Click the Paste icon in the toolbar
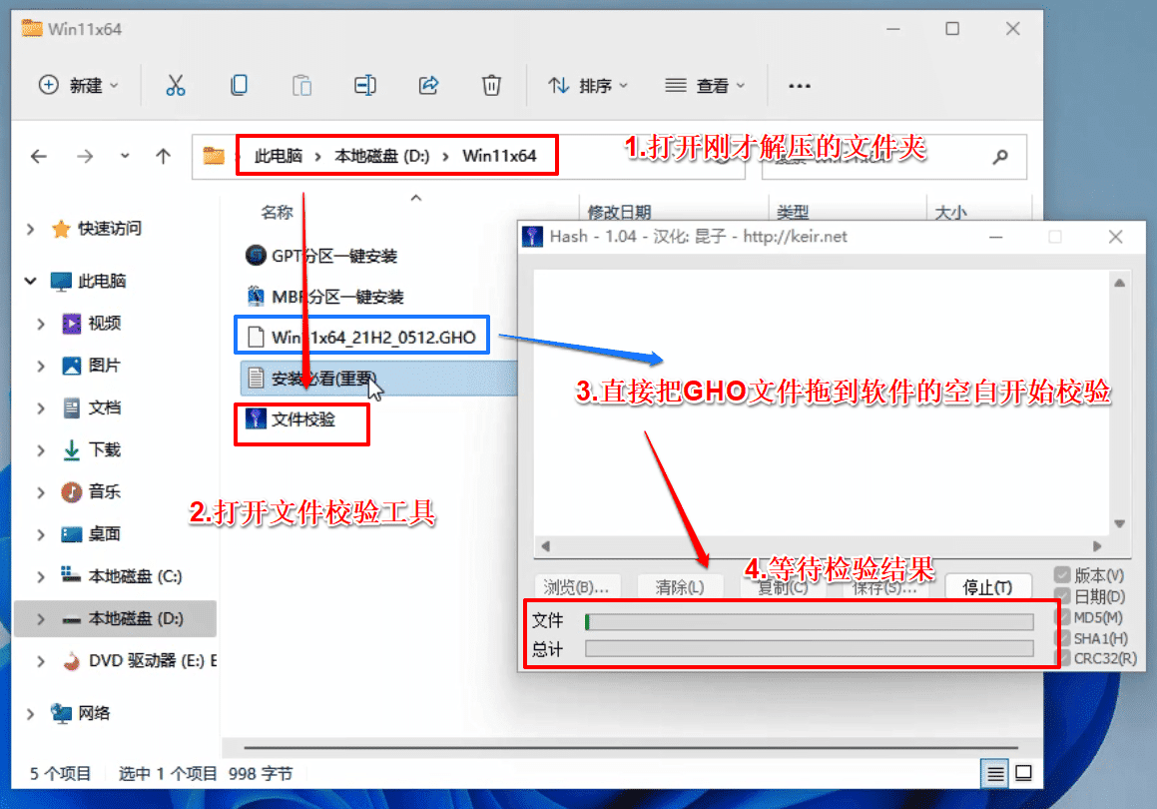This screenshot has width=1157, height=809. [301, 86]
